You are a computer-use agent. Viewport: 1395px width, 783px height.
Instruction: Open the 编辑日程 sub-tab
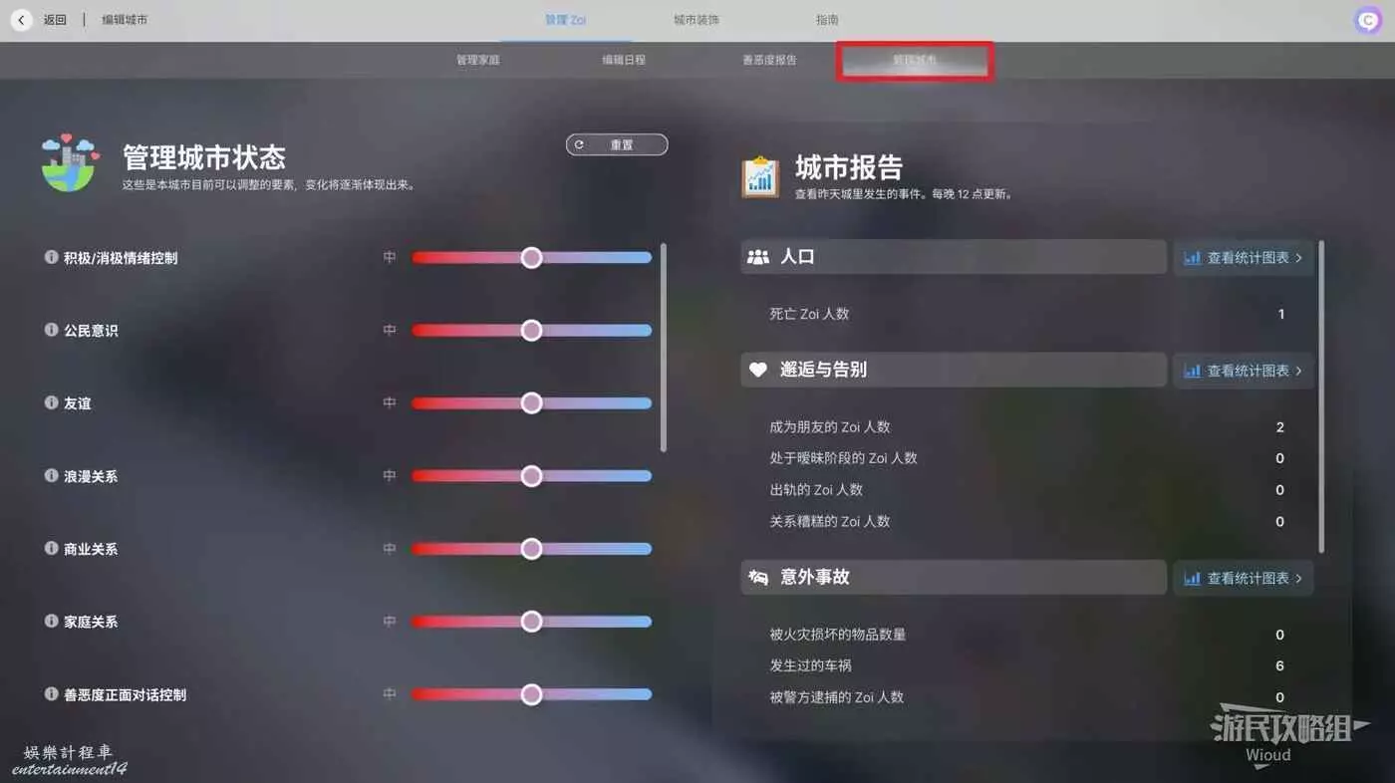[624, 60]
